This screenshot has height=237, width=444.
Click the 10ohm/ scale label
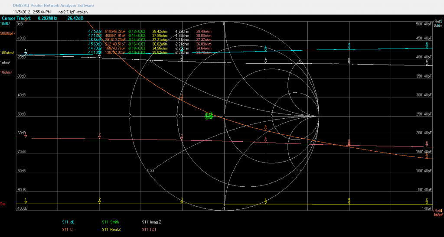[6, 72]
